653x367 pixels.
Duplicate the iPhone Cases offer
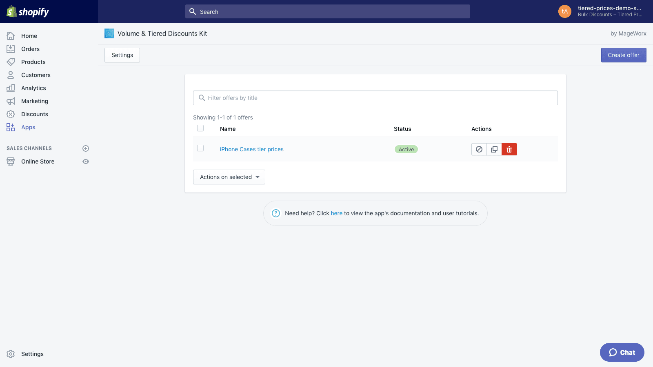(494, 149)
